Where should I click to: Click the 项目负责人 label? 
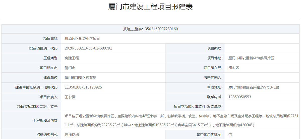(49, 97)
